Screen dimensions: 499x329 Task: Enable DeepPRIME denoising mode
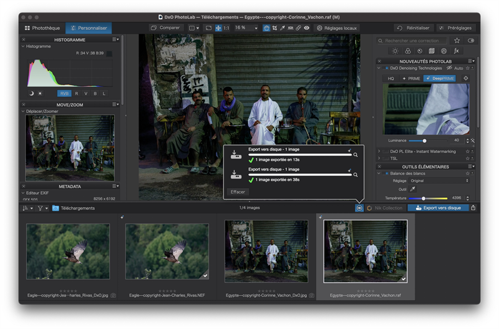(440, 79)
